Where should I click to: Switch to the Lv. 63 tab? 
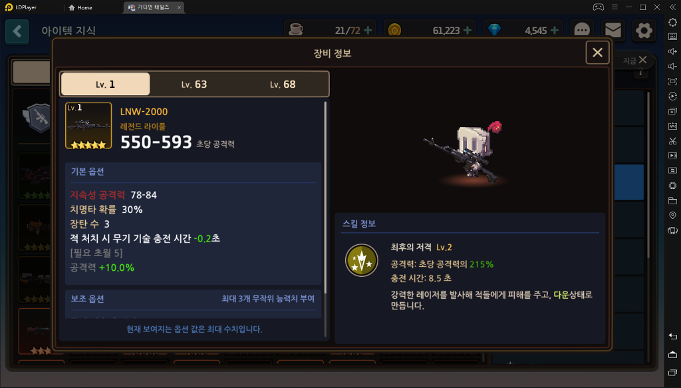point(194,85)
